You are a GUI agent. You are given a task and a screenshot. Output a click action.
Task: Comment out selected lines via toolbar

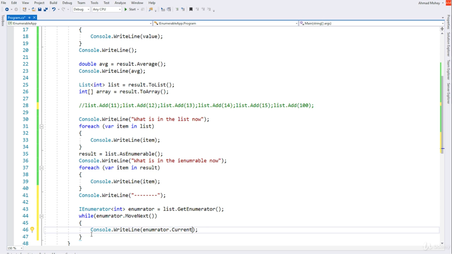177,9
